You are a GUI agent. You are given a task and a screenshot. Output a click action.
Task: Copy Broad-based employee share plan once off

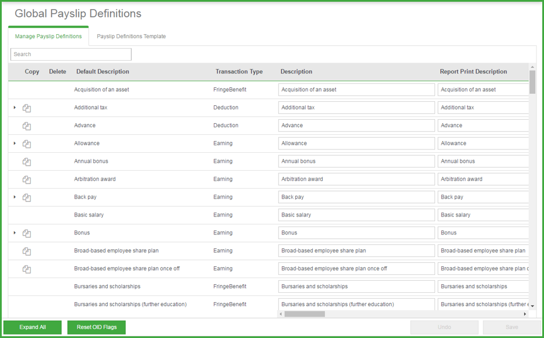pyautogui.click(x=27, y=269)
